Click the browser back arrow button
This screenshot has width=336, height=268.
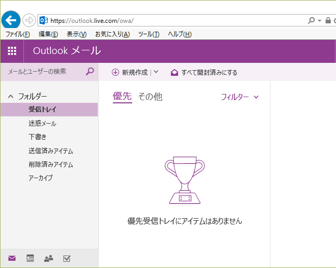[11, 20]
